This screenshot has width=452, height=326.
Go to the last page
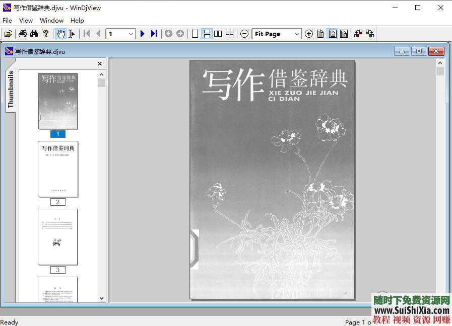click(x=154, y=34)
